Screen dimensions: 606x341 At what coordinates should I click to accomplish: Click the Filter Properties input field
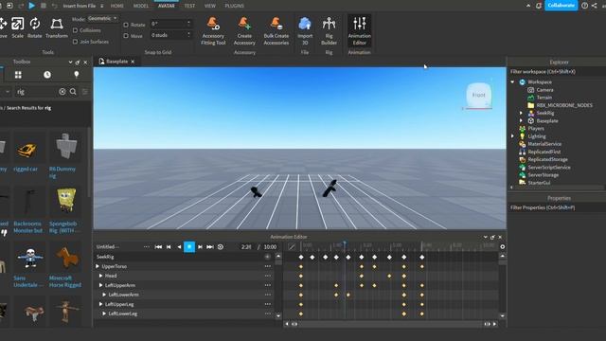pyautogui.click(x=557, y=207)
